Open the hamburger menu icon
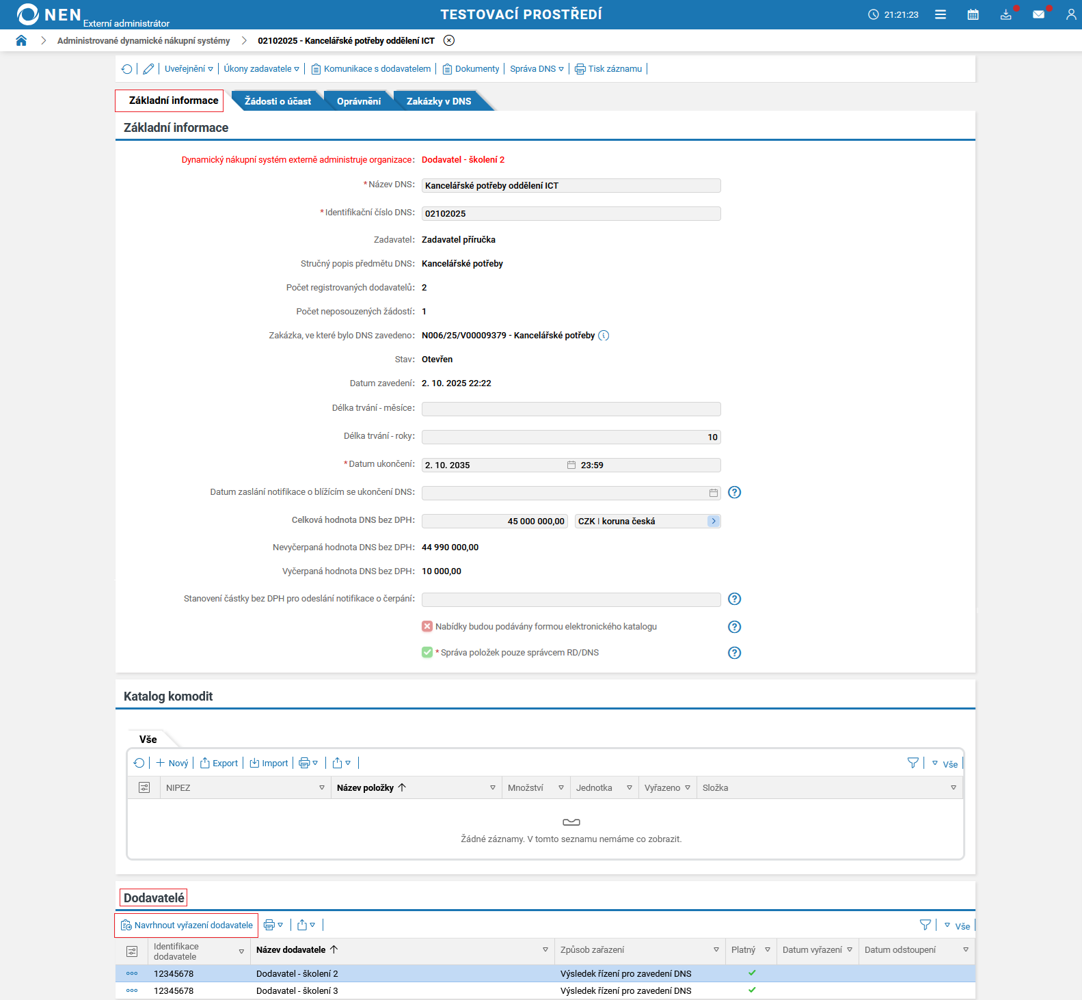 point(941,14)
